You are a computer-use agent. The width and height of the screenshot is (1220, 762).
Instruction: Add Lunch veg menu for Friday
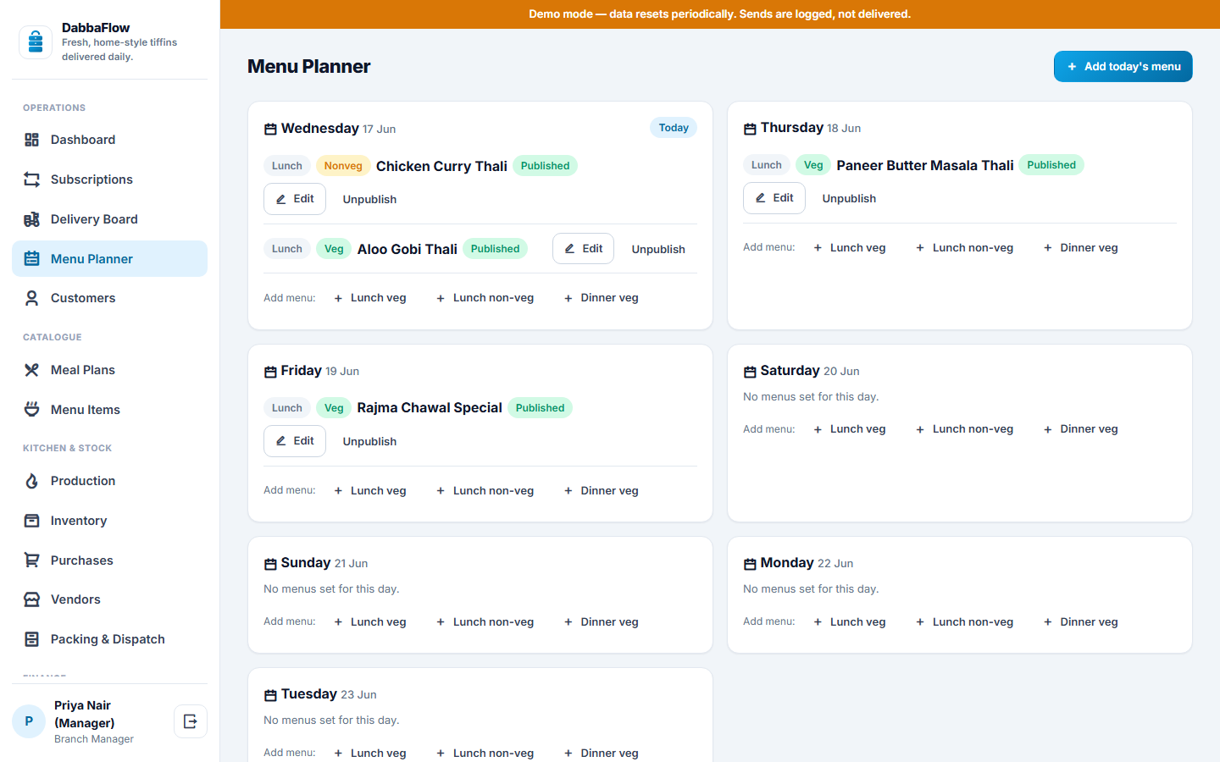point(369,491)
